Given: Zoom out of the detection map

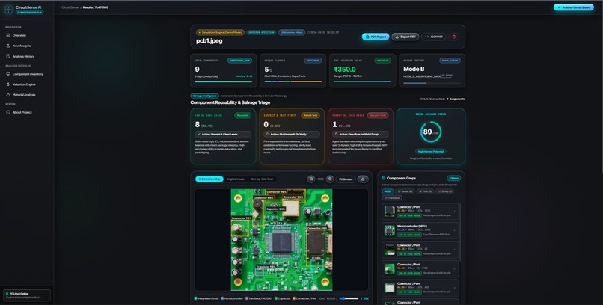Looking at the screenshot, I should tap(311, 179).
